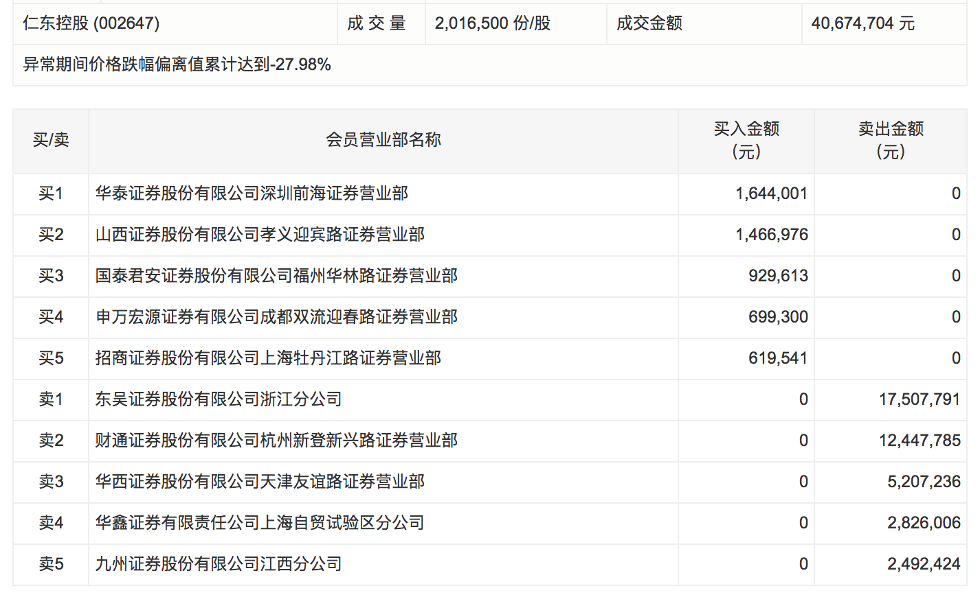Select 九州证券江西分公司 broker name
980x608 pixels.
219,564
